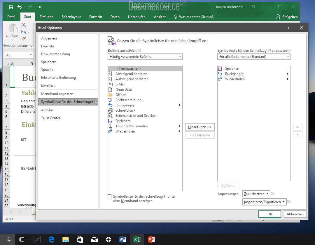Open Häufig verwendete Befehle dropdown
This screenshot has height=245, width=315.
click(145, 57)
